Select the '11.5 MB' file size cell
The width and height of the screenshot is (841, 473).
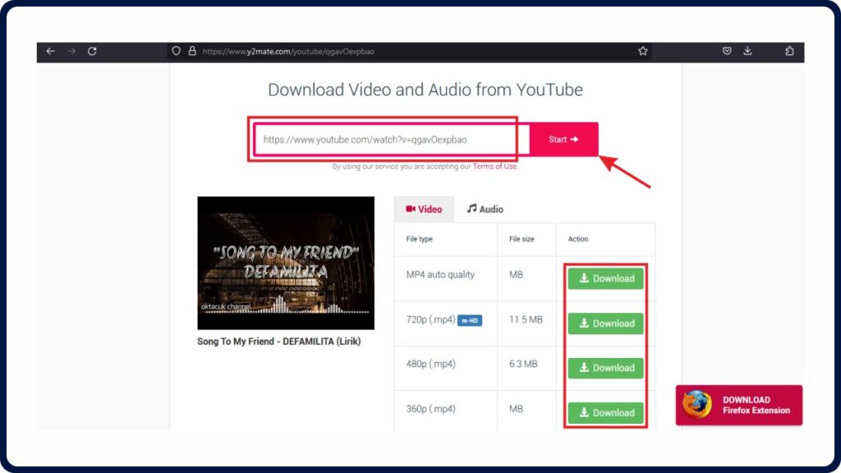point(526,319)
